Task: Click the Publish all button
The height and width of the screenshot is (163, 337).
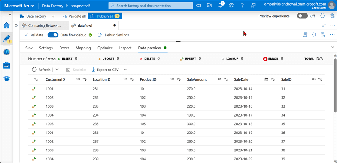Action: (105, 16)
